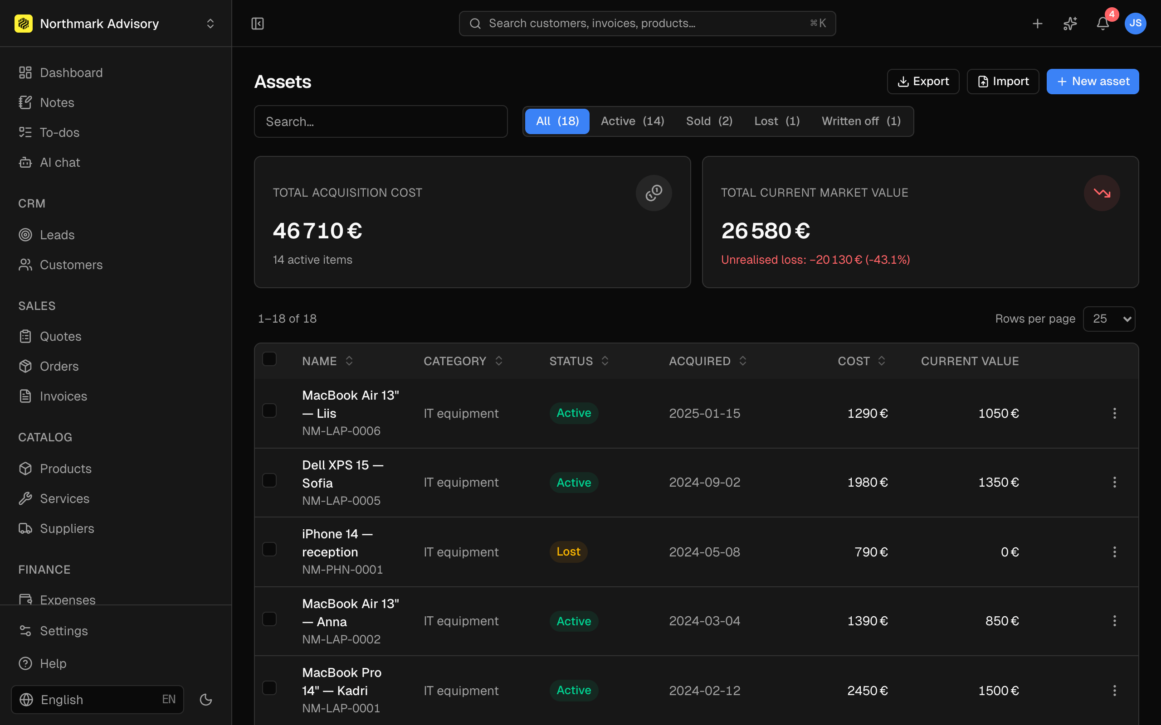1161x725 pixels.
Task: Open the Dell XPS 15 — Sofia asset
Action: [342, 474]
